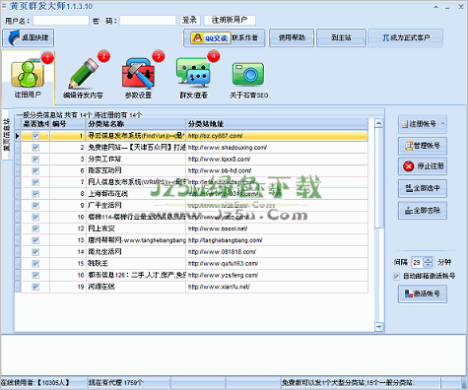Open the pencil icon for editing content

(83, 77)
